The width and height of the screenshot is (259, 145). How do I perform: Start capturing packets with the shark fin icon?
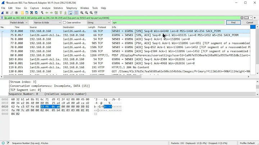pos(3,13)
